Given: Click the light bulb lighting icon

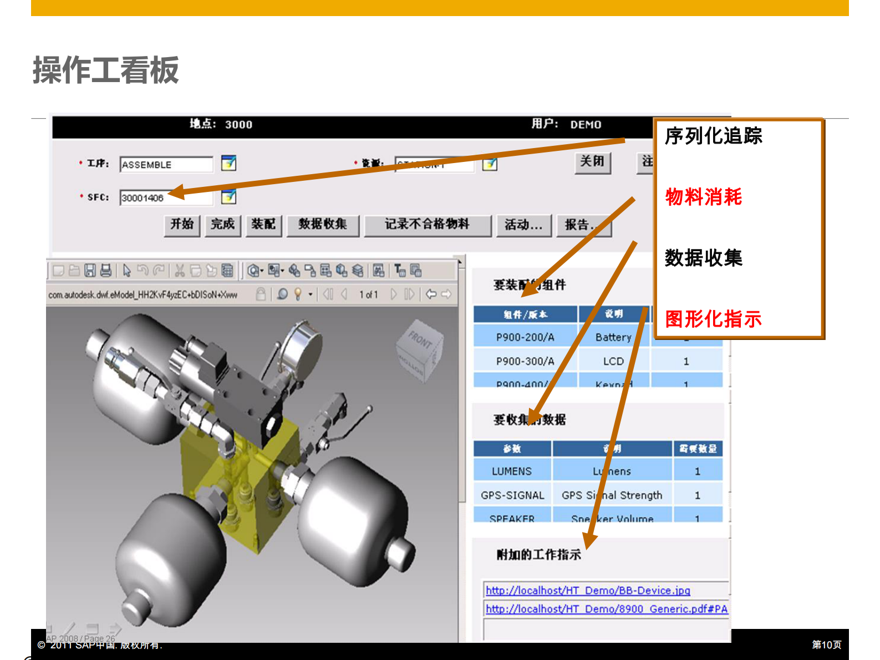Looking at the screenshot, I should [298, 294].
